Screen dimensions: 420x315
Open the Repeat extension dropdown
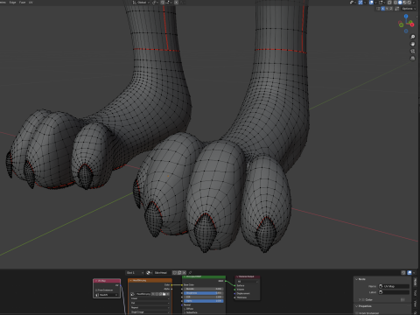point(150,307)
